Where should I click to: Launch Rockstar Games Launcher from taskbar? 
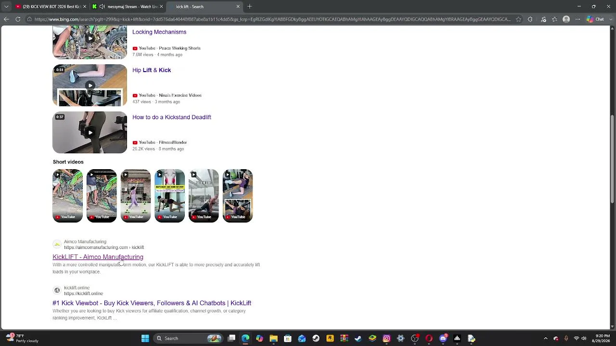[x=330, y=338]
